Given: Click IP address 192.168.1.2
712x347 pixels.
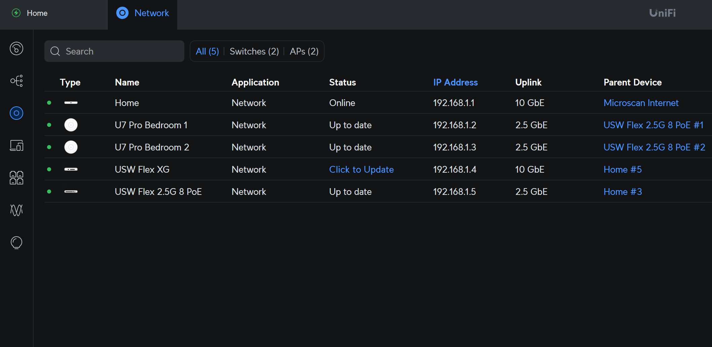Looking at the screenshot, I should [455, 125].
